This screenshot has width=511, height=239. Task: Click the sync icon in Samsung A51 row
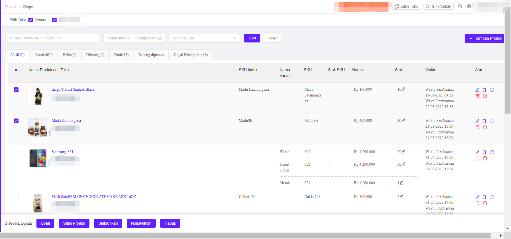click(492, 152)
